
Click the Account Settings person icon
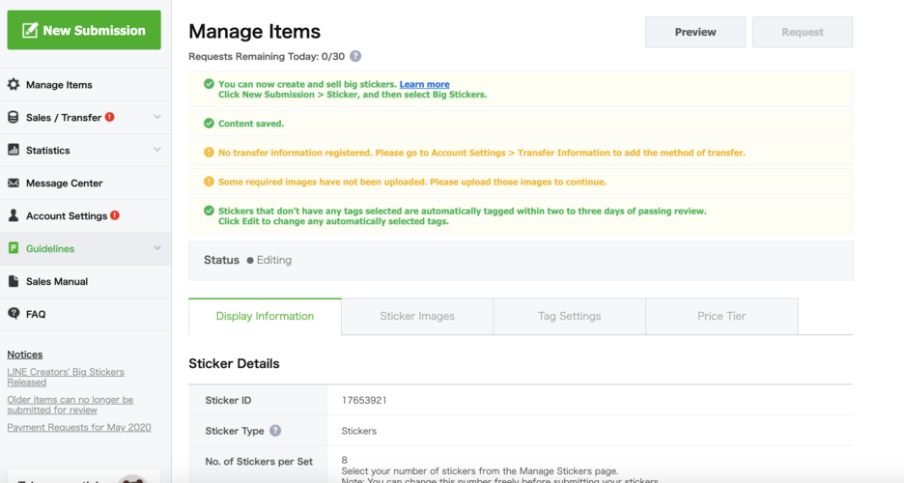[14, 215]
